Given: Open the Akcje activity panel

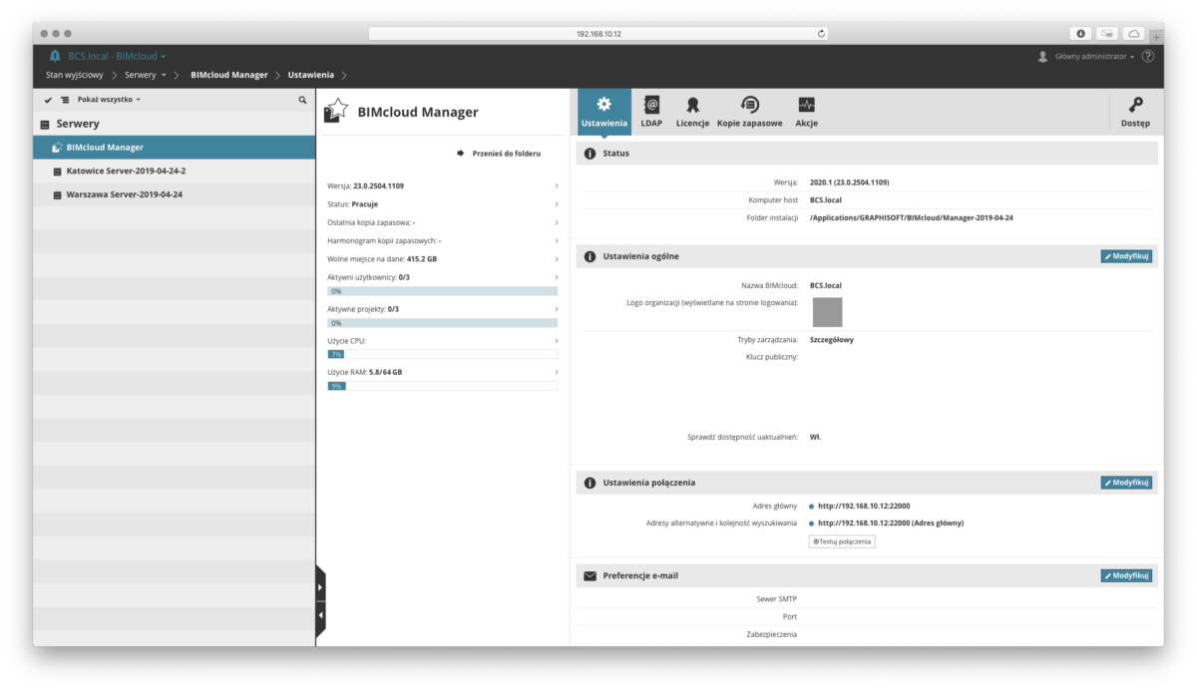Looking at the screenshot, I should click(806, 112).
